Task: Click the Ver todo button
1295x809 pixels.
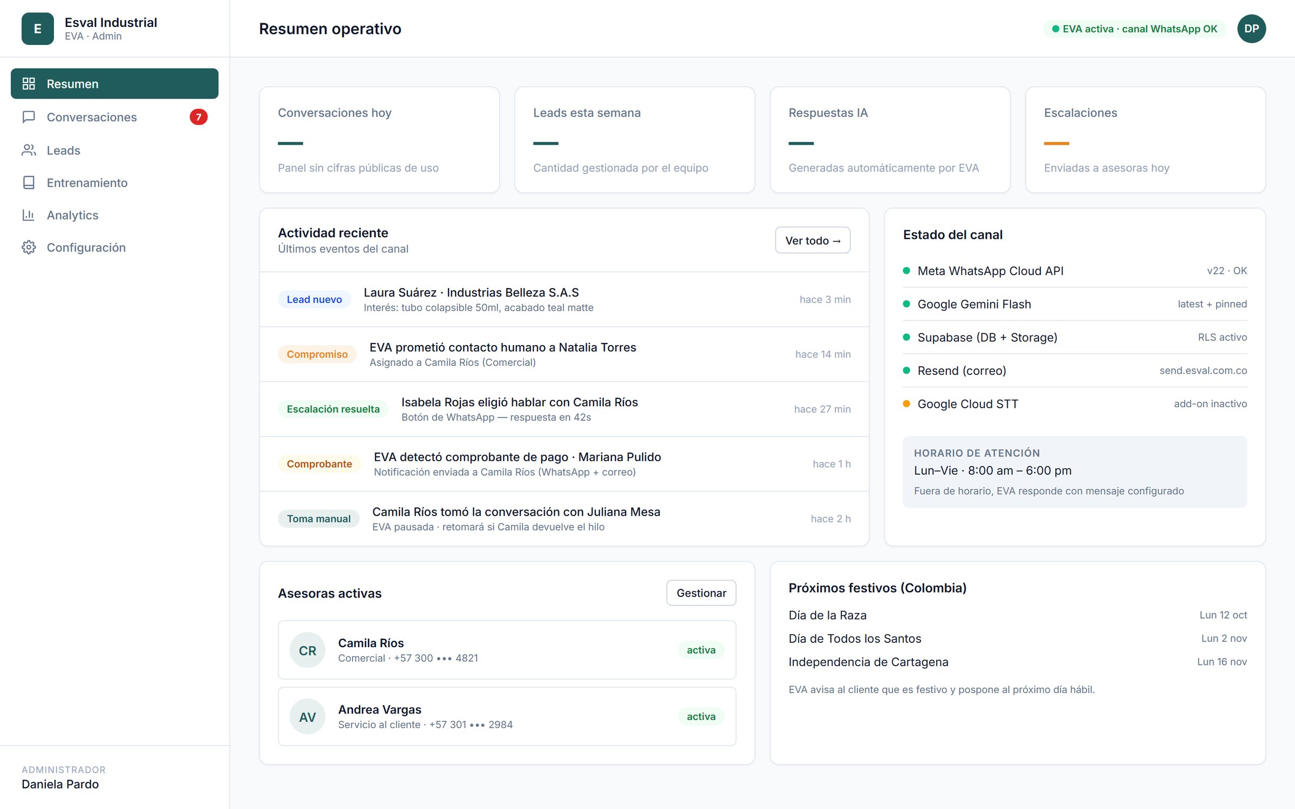Action: [813, 241]
